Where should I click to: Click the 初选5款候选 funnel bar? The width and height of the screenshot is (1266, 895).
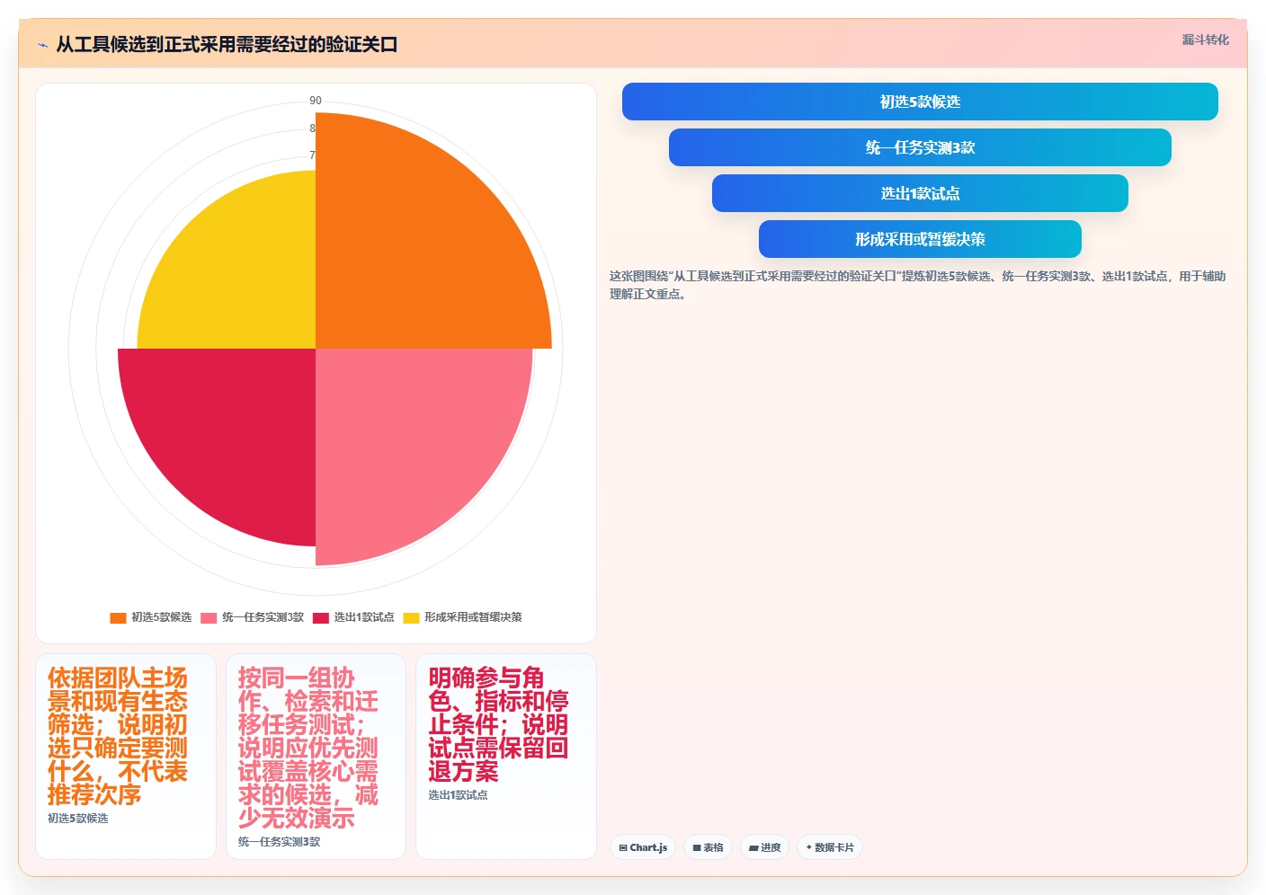point(920,102)
